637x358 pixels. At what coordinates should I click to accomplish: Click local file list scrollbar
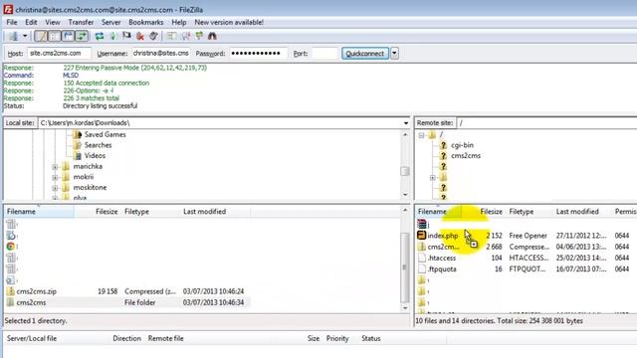[405, 268]
